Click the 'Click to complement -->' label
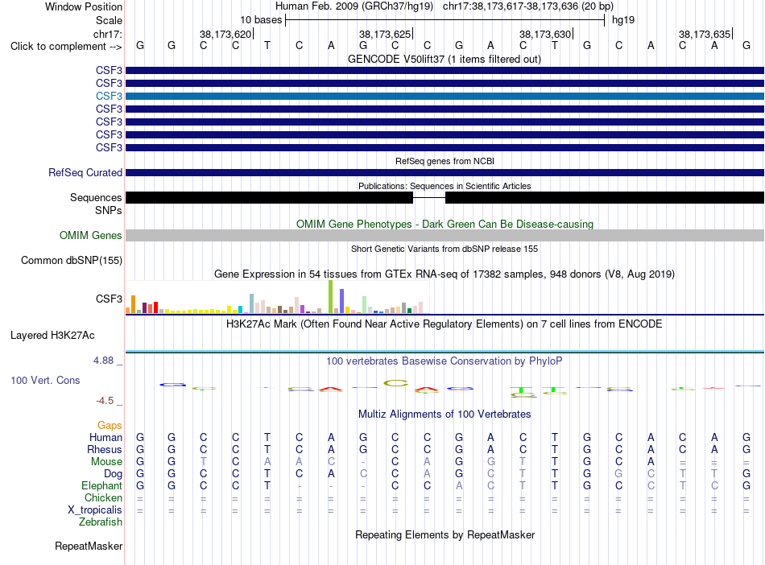The width and height of the screenshot is (765, 565). (66, 47)
